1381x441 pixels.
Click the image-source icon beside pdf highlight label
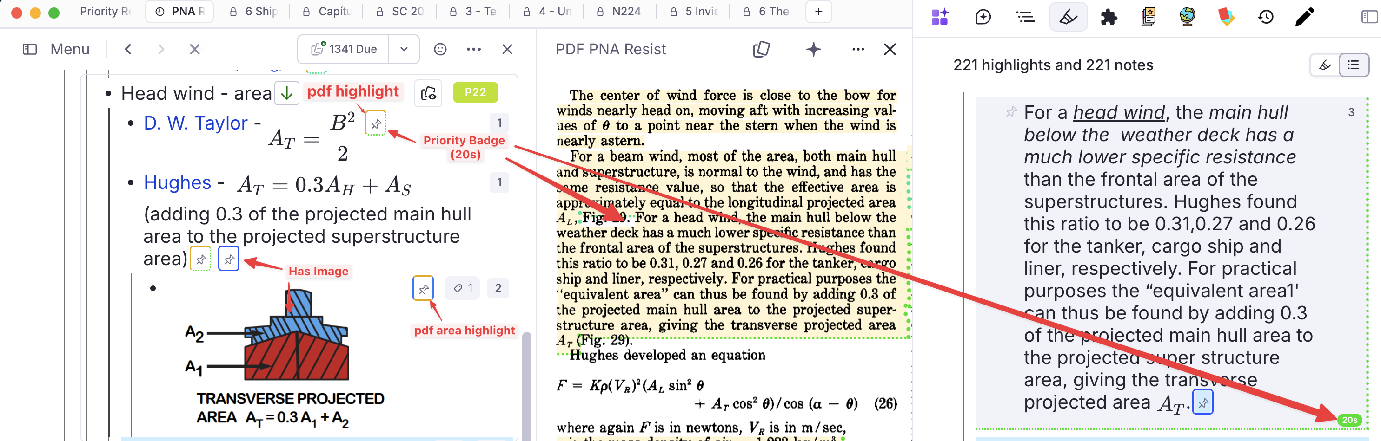[428, 93]
